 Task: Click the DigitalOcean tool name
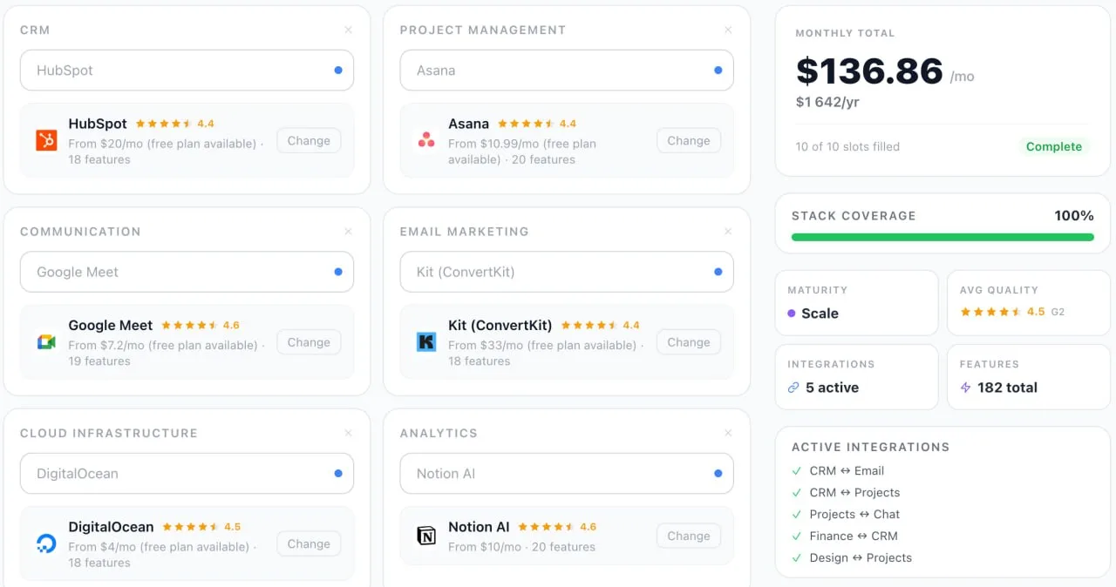tap(111, 527)
